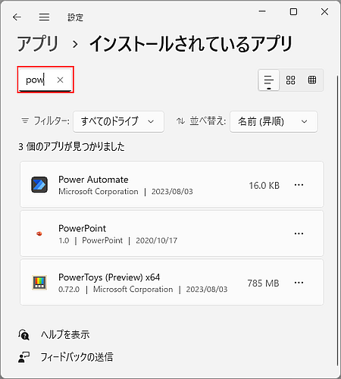The width and height of the screenshot is (341, 379).
Task: Open more options for PowerToys (Preview) x64
Action: (x=299, y=283)
